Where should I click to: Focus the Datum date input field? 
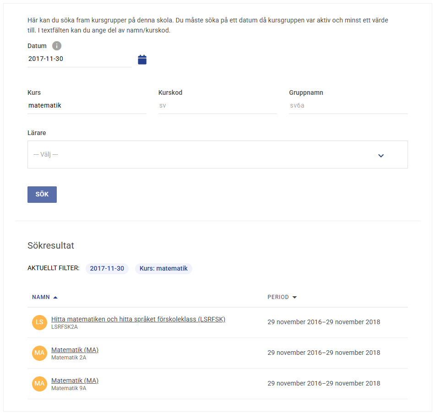click(79, 59)
